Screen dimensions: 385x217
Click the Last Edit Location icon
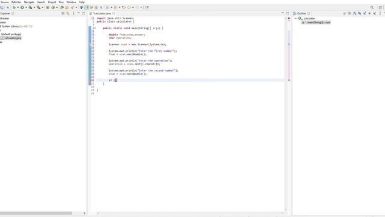click(x=124, y=7)
